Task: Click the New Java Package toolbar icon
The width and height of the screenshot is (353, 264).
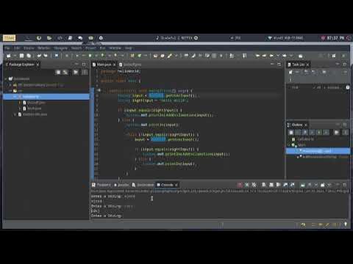Action: [132, 56]
